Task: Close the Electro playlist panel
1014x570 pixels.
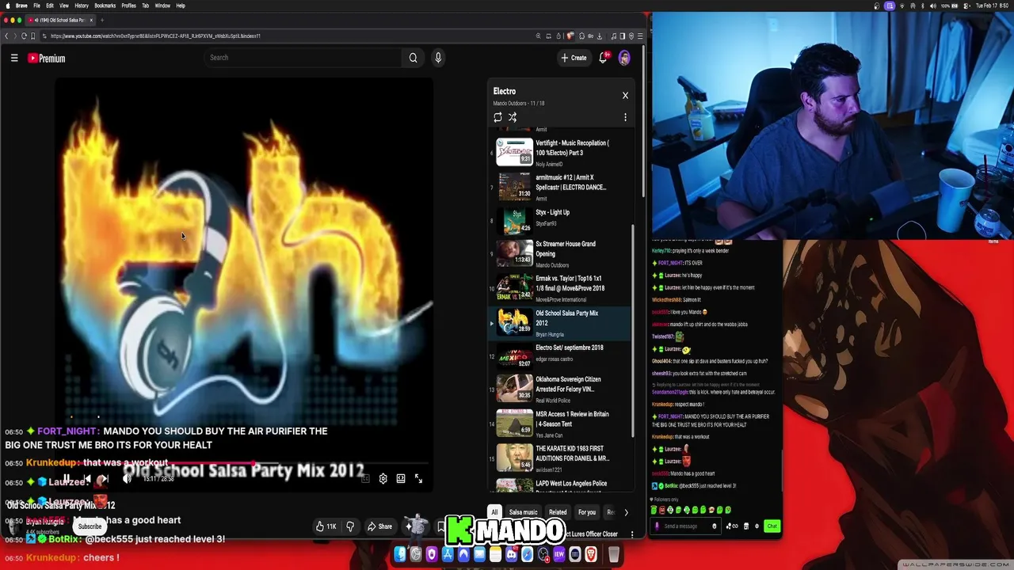Action: click(625, 95)
